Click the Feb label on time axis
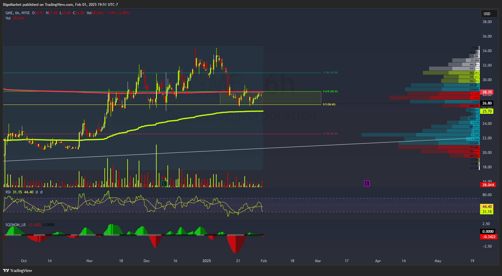502x276 pixels. tap(264, 261)
